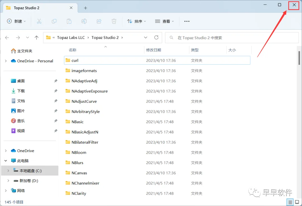Open 文档 documents in sidebar

(18, 101)
